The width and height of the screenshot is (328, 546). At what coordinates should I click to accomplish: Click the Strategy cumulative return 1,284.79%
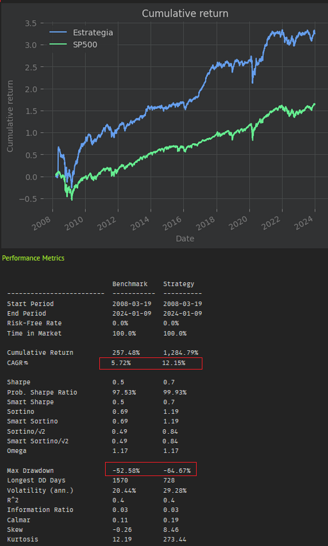point(181,352)
